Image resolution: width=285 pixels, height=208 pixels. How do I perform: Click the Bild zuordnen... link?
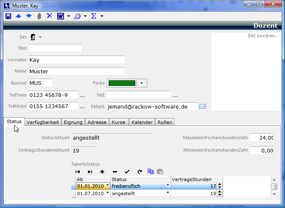point(263,36)
